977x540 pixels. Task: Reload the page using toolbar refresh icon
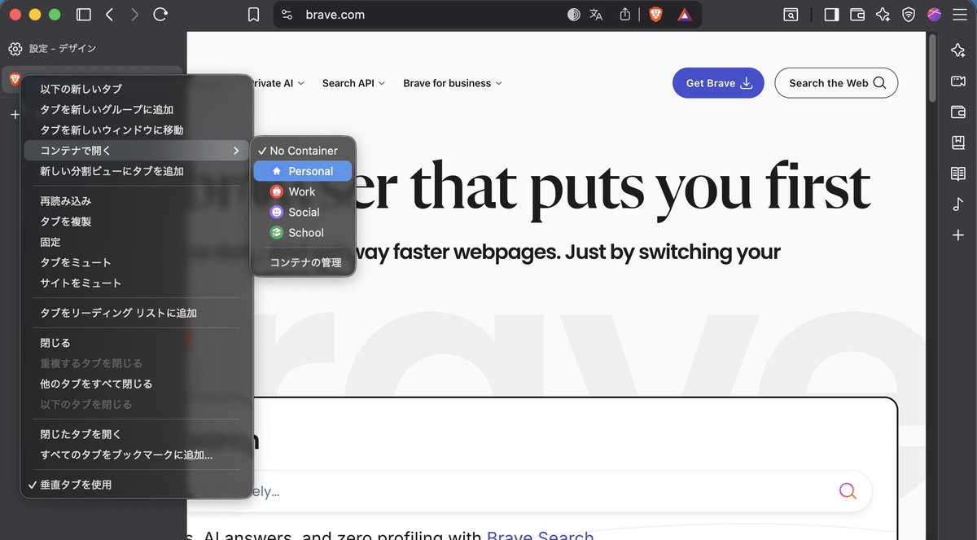[x=160, y=15]
